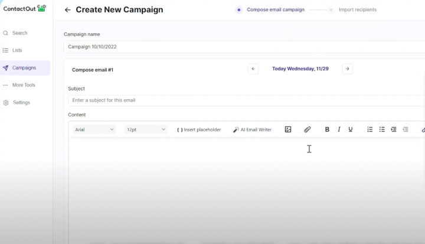This screenshot has width=425, height=244.
Task: Open the 12pt font size dropdown
Action: coord(146,129)
